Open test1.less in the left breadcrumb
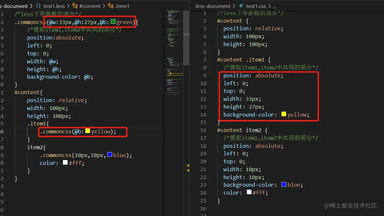 [x=54, y=6]
